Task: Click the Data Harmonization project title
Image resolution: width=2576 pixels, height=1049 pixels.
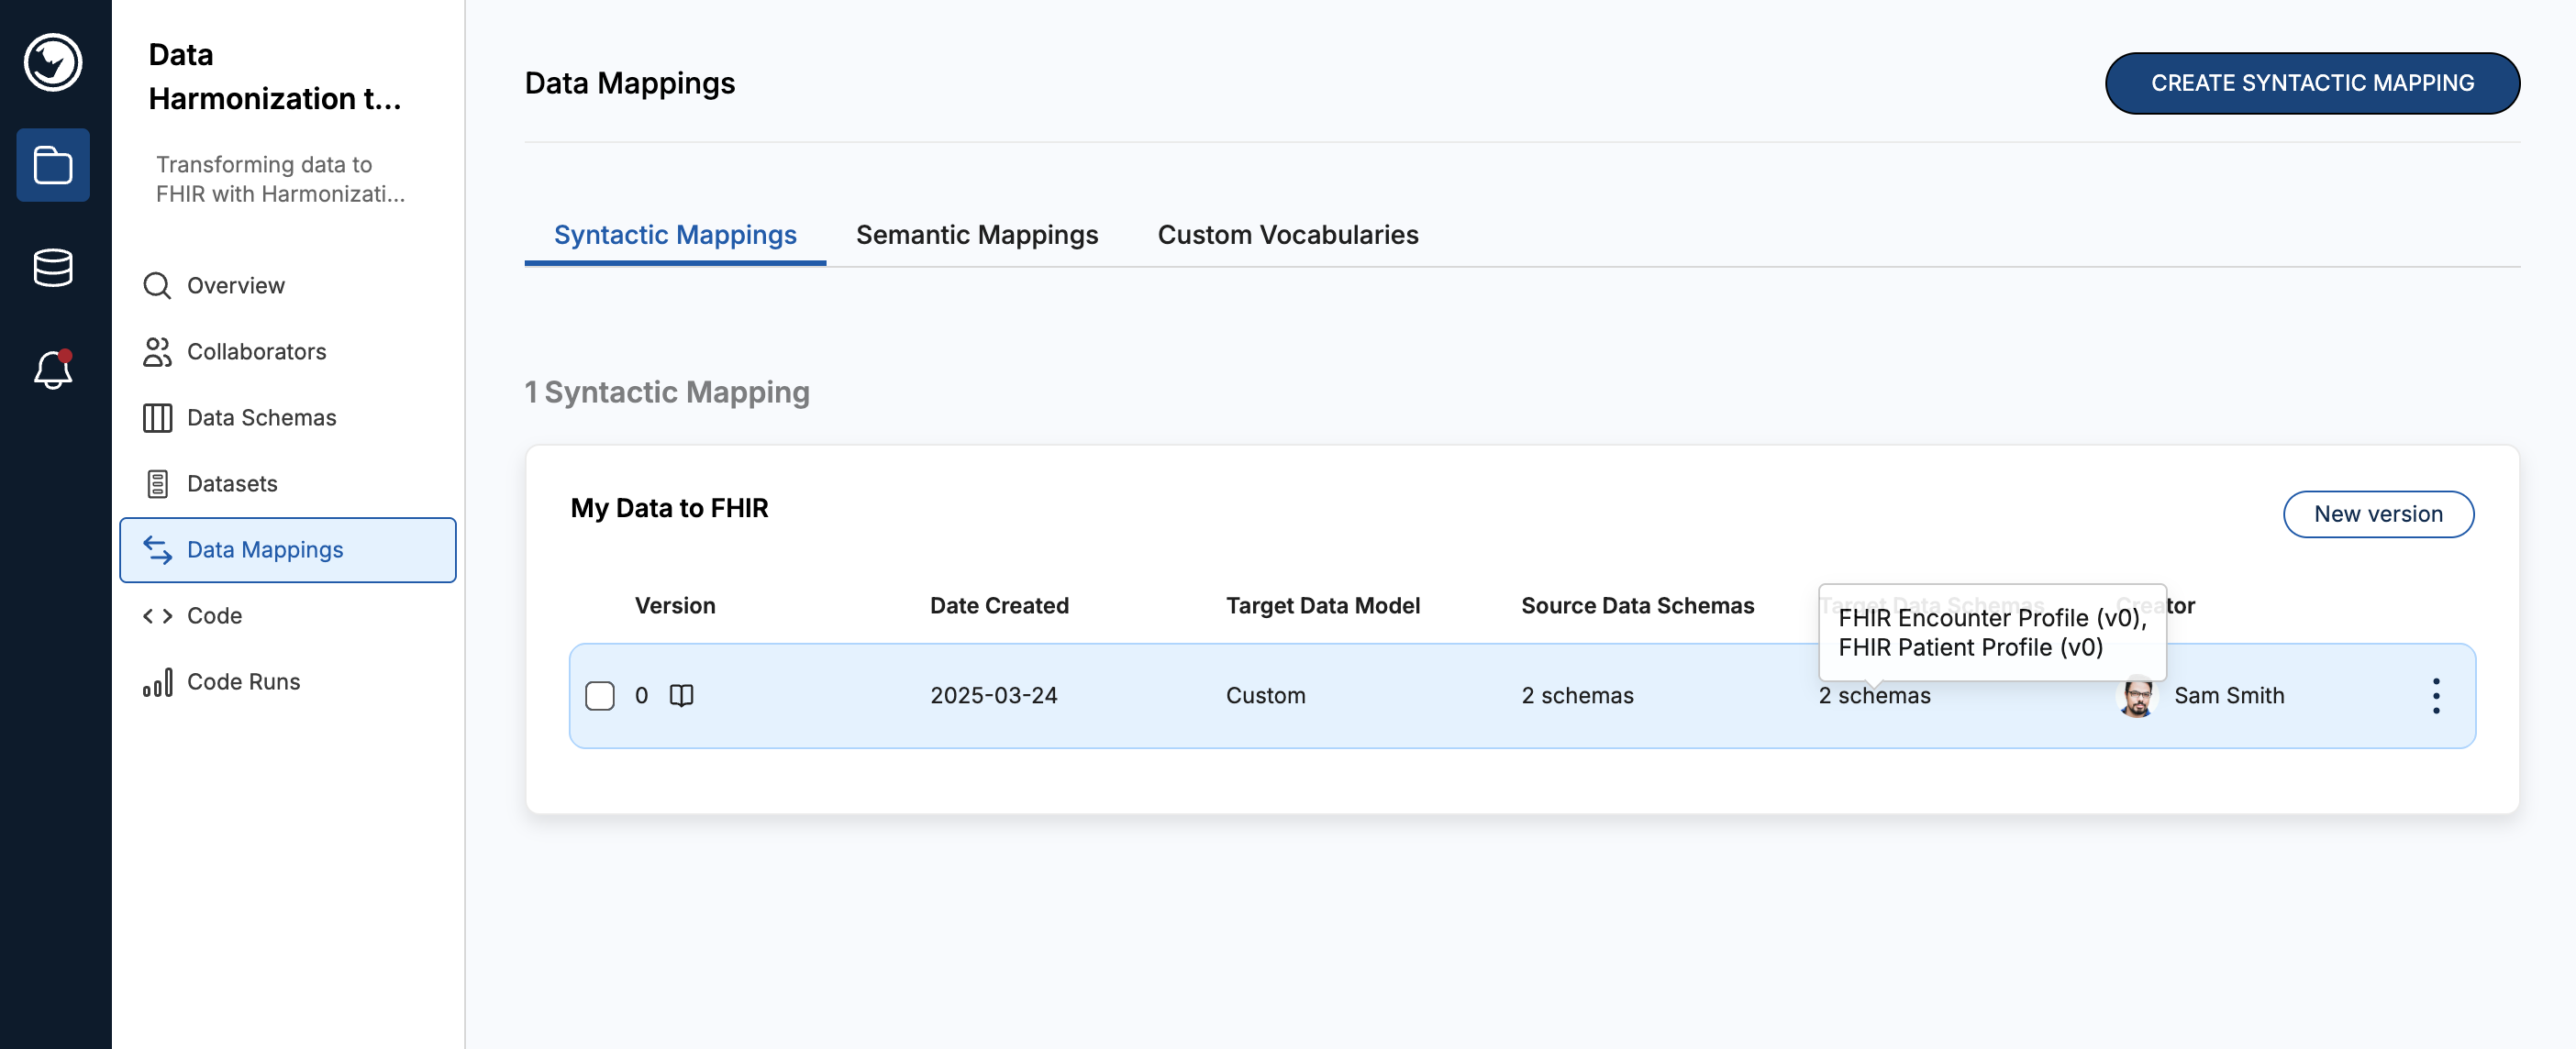Action: coord(275,76)
